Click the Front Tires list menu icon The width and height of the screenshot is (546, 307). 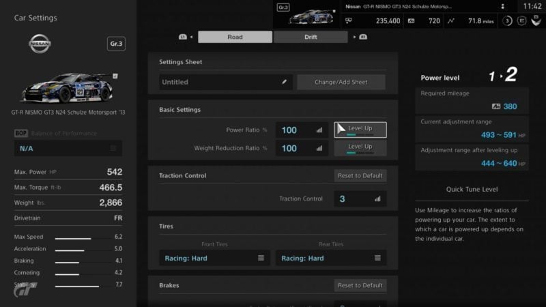[x=261, y=258]
